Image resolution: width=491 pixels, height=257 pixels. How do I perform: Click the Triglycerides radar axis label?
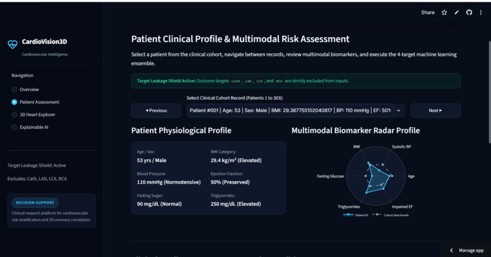pos(348,206)
